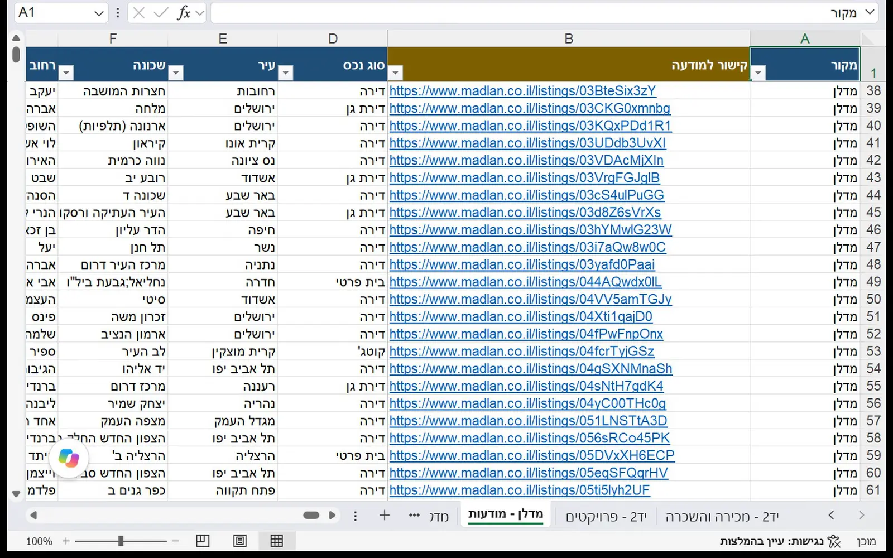This screenshot has width=893, height=558.
Task: Open madlan listing link 03hYMwlG23W
Action: click(x=530, y=230)
